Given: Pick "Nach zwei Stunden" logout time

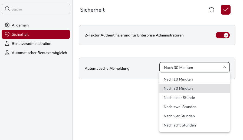Looking at the screenshot, I should [x=180, y=107].
